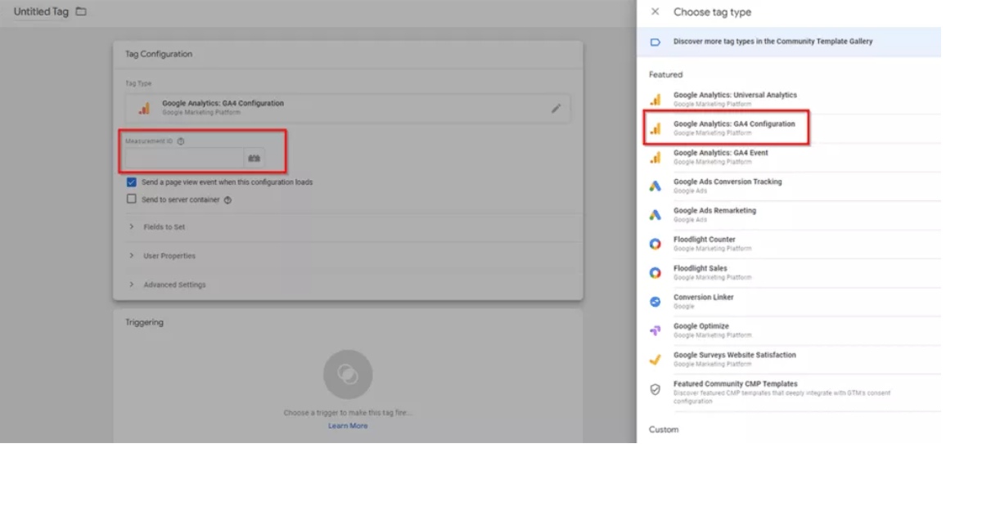Click the GA4 Event icon
Image resolution: width=982 pixels, height=511 pixels.
[x=655, y=157]
